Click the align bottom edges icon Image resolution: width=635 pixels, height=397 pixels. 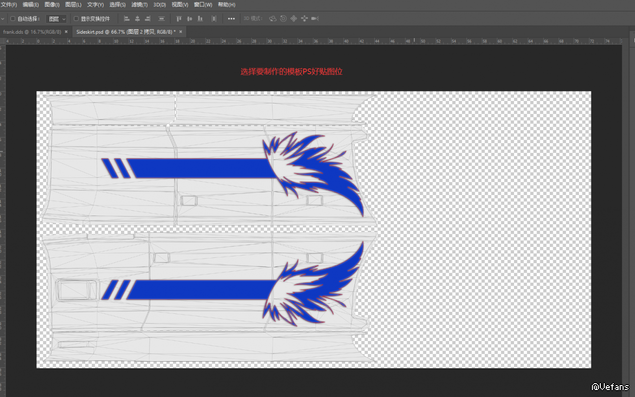point(200,19)
